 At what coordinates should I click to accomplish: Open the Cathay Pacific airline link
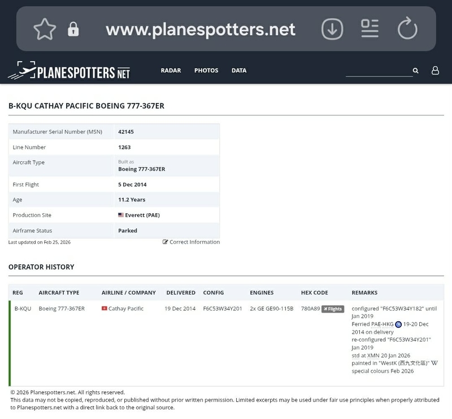[125, 309]
